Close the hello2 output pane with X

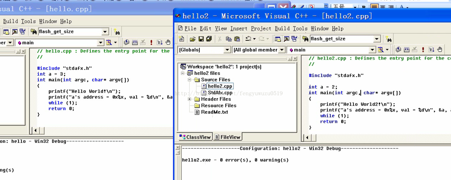(x=178, y=148)
